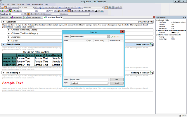
Task: Collapse the Benefits table section
Action: pyautogui.click(x=4, y=45)
